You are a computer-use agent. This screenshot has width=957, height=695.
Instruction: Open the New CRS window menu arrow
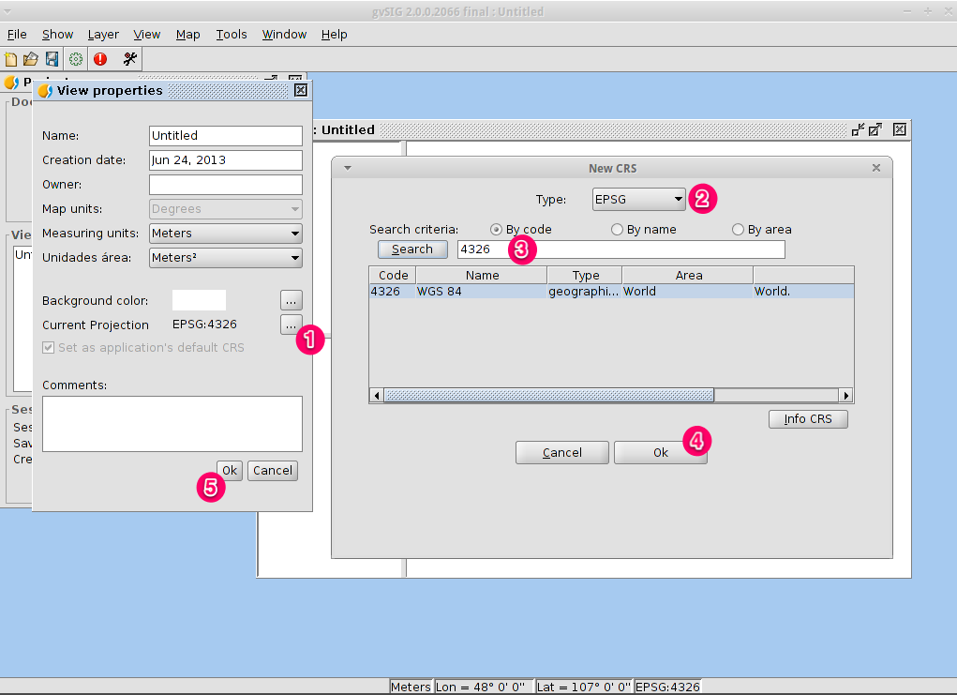348,168
